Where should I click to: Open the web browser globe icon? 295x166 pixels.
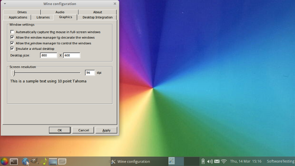[25, 162]
